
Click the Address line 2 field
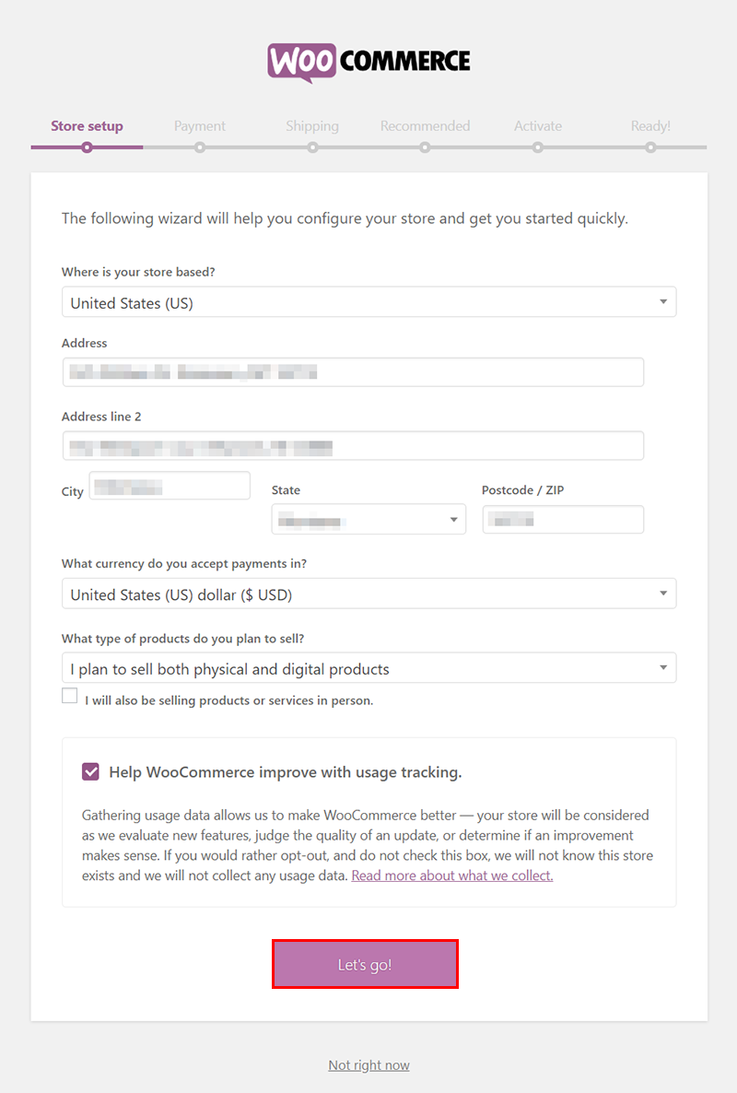[353, 446]
